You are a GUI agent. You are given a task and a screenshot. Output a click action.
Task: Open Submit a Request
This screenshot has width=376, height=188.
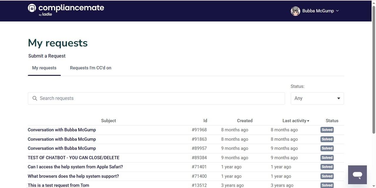[x=47, y=56]
